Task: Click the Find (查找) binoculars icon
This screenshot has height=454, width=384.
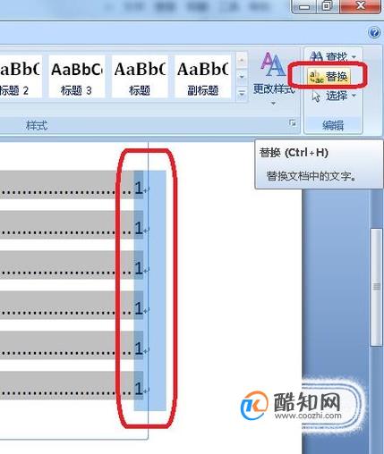Action: (316, 55)
